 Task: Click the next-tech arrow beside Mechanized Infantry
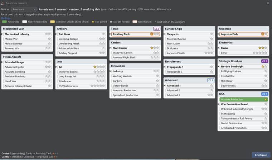pyautogui.click(x=2, y=34)
